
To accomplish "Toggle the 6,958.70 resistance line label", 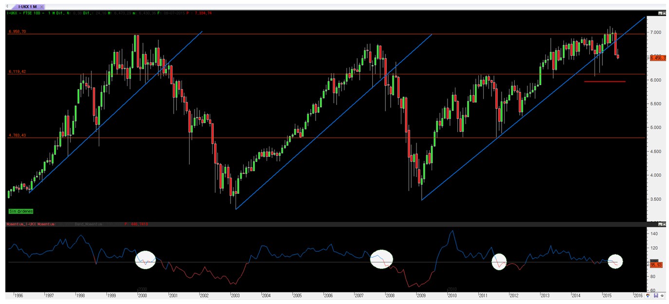I will pos(18,32).
